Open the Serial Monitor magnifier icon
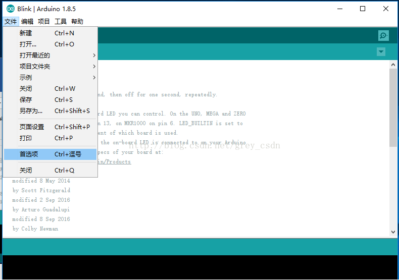 pyautogui.click(x=383, y=36)
